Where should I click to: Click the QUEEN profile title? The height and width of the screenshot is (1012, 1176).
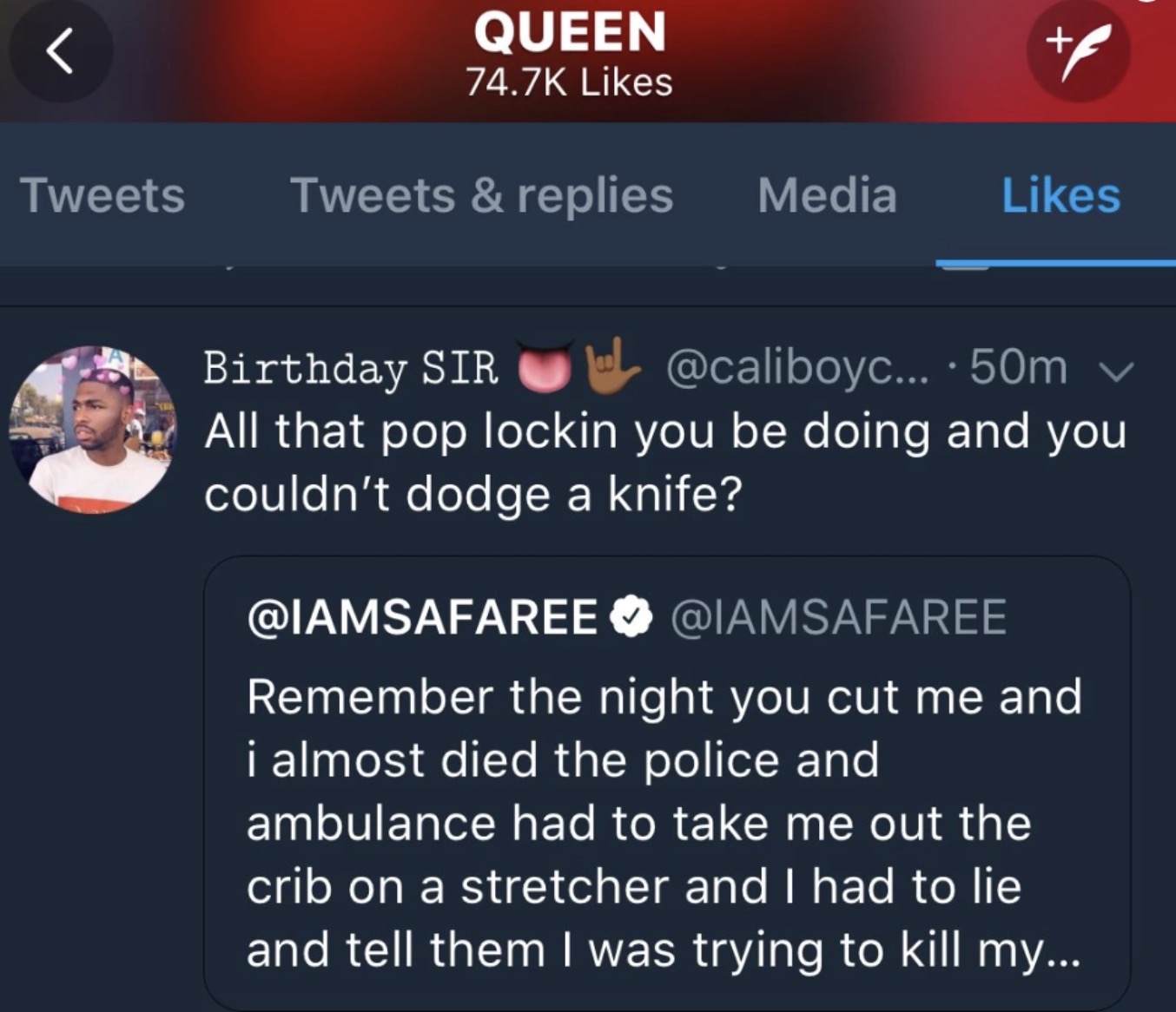pos(570,31)
